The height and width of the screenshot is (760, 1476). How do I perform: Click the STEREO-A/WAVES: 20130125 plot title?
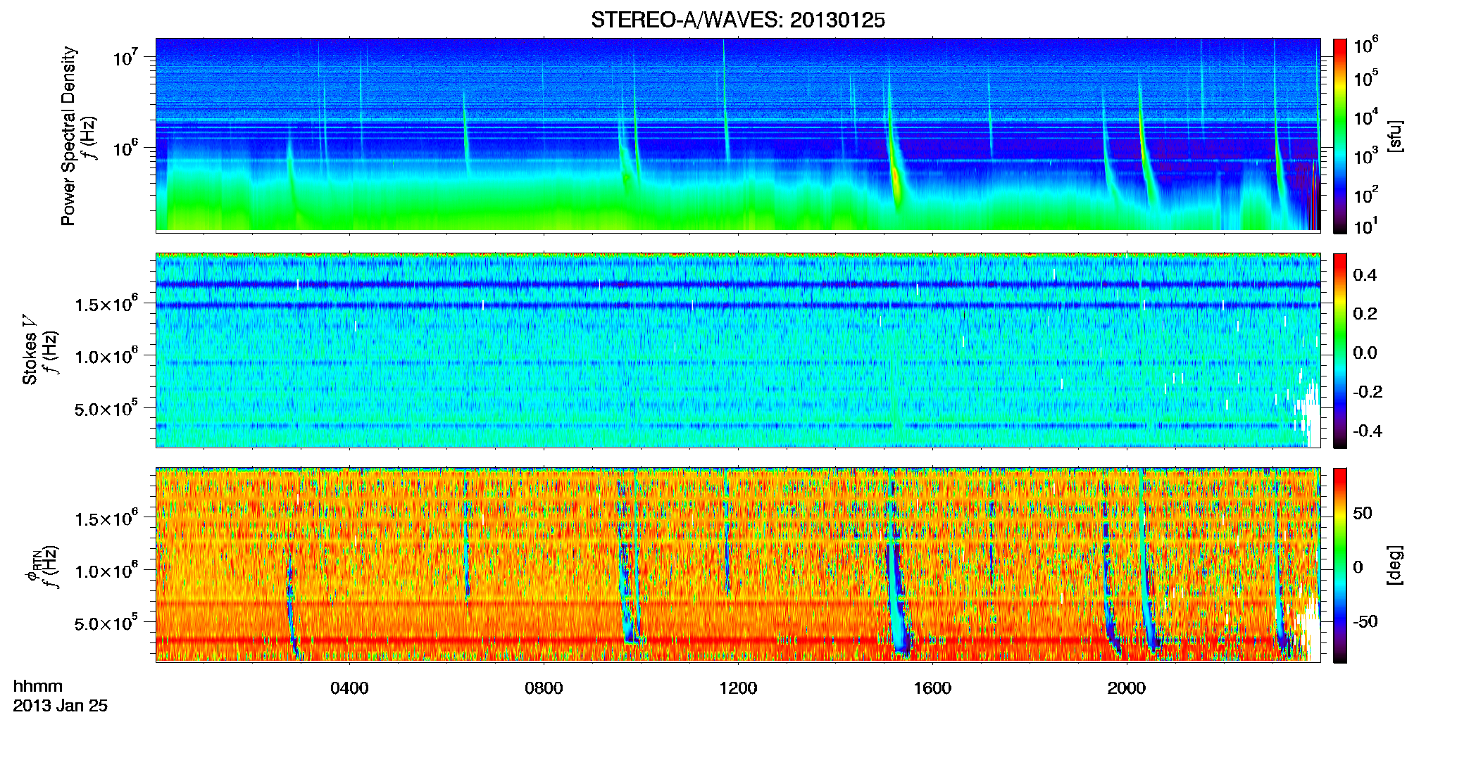[737, 20]
